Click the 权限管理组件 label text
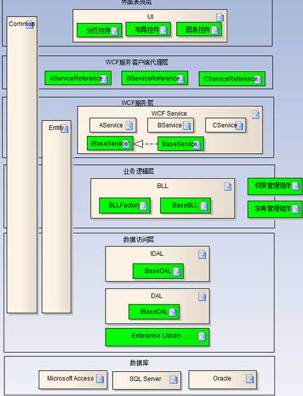The image size is (303, 396). point(273,186)
